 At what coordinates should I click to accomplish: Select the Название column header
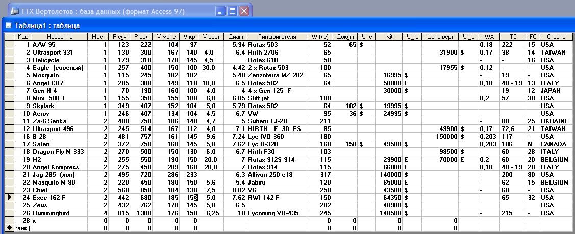click(x=60, y=37)
